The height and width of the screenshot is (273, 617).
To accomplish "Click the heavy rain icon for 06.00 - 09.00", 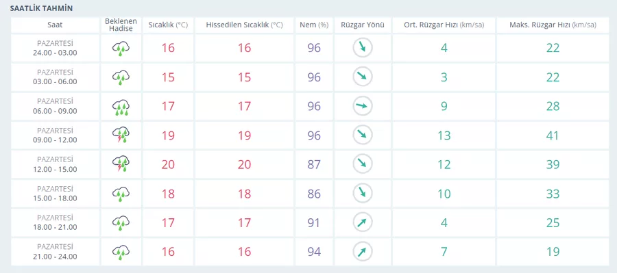I will tap(121, 107).
